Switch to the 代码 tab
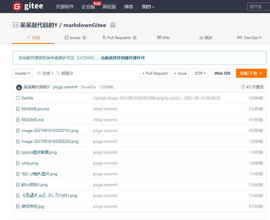Viewport: 270px width, 220px height. (33, 38)
